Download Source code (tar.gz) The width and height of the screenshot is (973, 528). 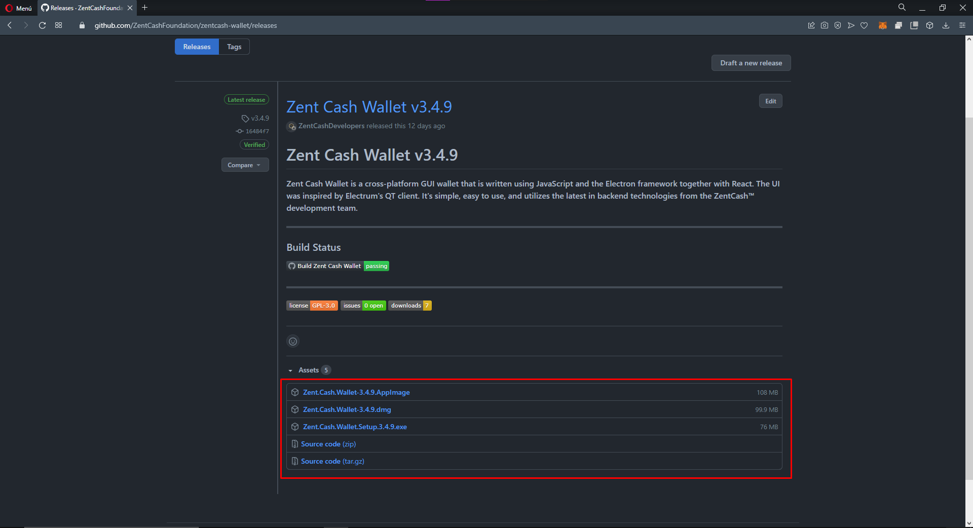click(x=332, y=462)
